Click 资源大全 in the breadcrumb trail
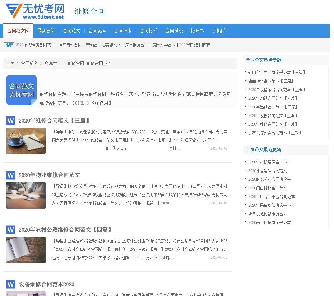Image resolution: width=334 pixels, height=296 pixels. (53, 63)
